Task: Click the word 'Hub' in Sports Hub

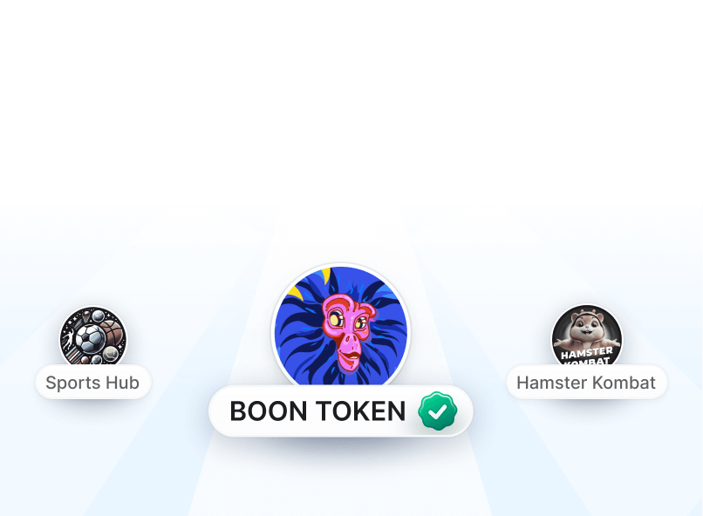Action: [x=123, y=383]
